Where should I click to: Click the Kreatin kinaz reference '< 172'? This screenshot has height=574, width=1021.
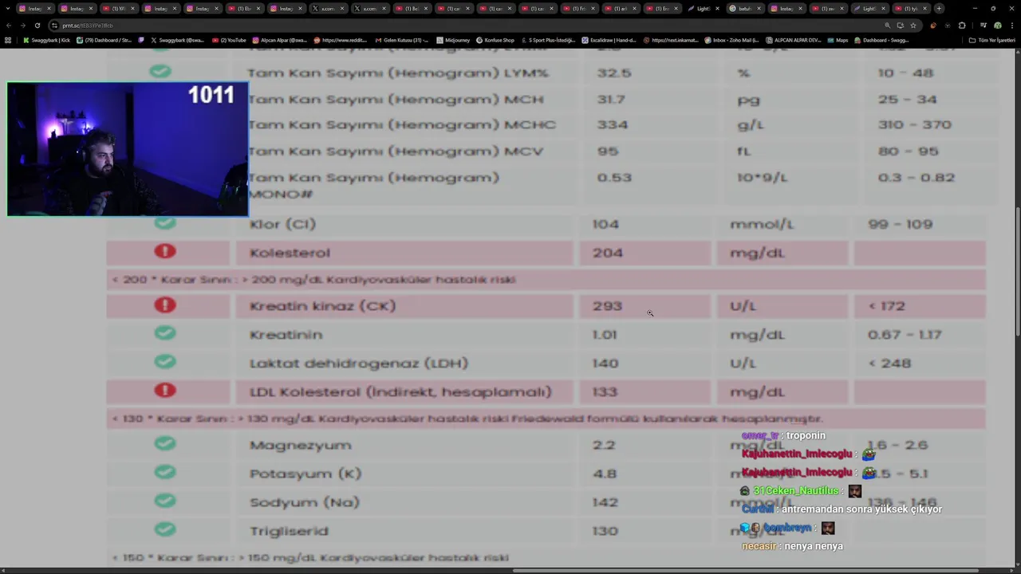pyautogui.click(x=887, y=306)
